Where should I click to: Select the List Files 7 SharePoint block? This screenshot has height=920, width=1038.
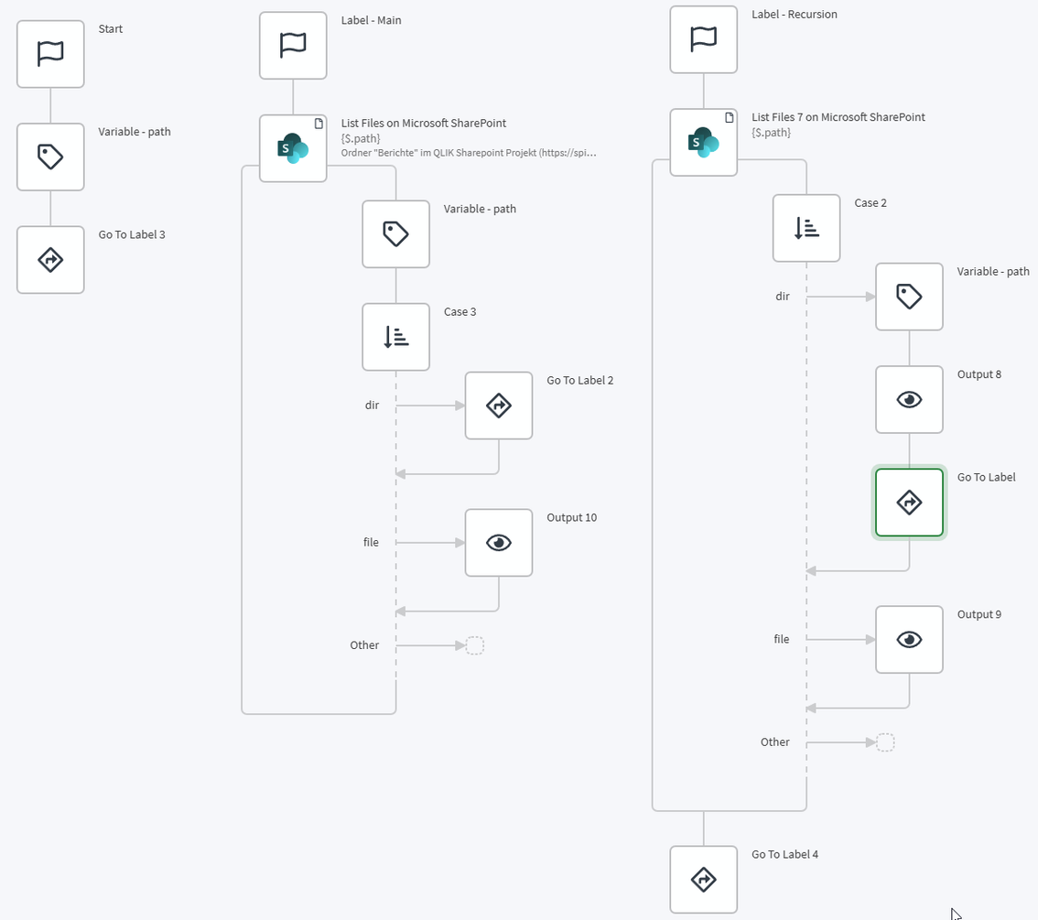[703, 143]
